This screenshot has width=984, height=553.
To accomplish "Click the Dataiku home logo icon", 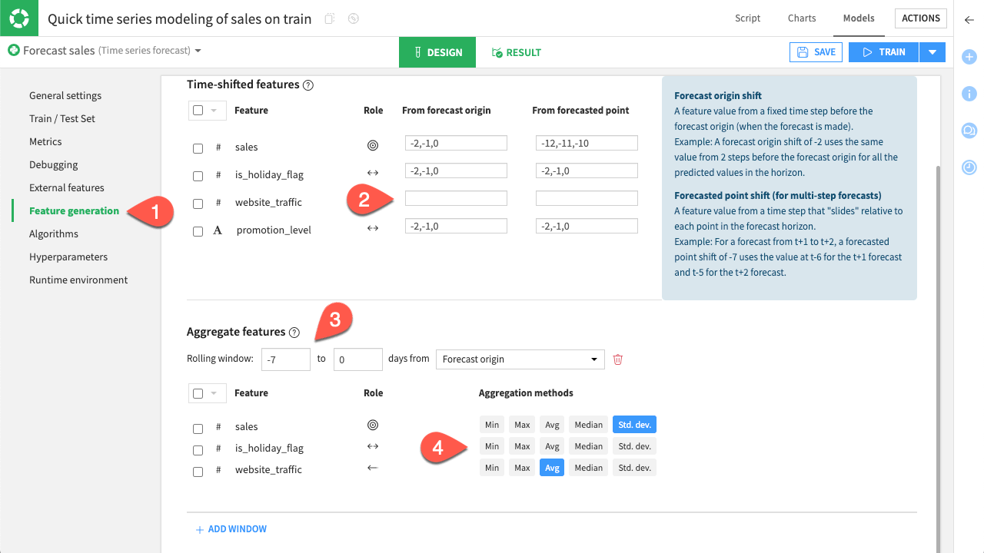I will click(18, 18).
